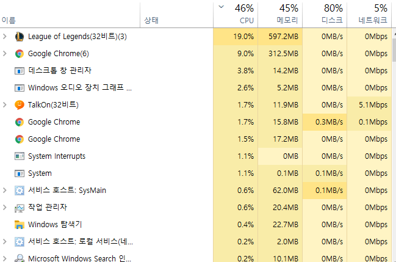This screenshot has height=262, width=396.
Task: Click the Microsoft Windows Search icon
Action: (20, 258)
